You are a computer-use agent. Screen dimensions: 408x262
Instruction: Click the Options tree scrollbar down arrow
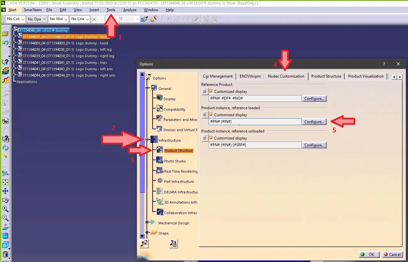[x=142, y=236]
